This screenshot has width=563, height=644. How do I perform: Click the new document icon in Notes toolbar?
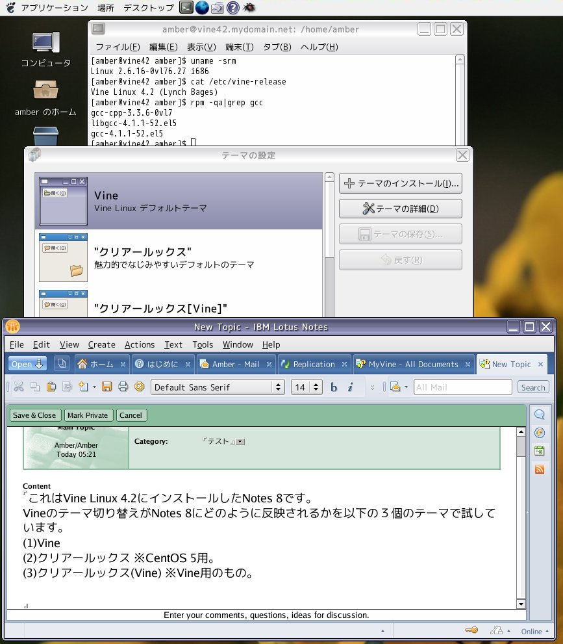pos(84,387)
